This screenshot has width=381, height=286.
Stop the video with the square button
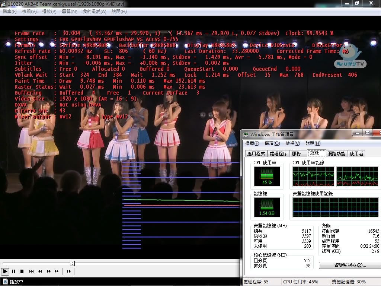(22, 271)
